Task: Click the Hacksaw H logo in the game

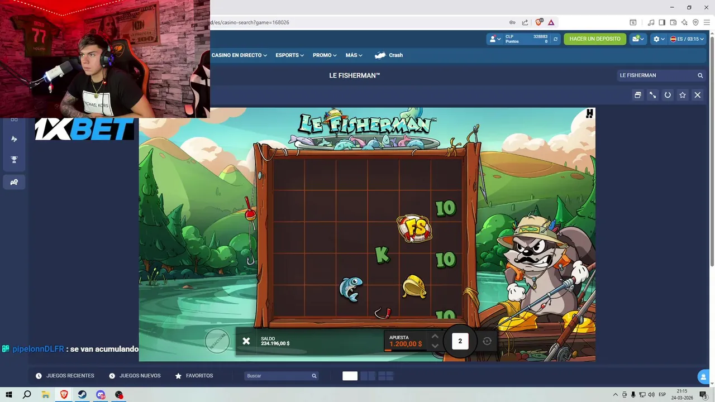Action: [589, 114]
